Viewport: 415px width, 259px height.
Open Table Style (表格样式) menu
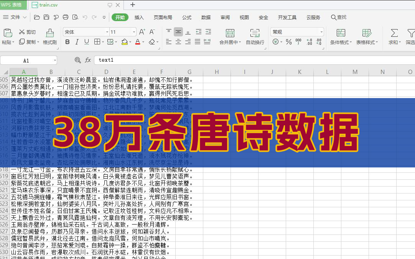[x=367, y=37]
